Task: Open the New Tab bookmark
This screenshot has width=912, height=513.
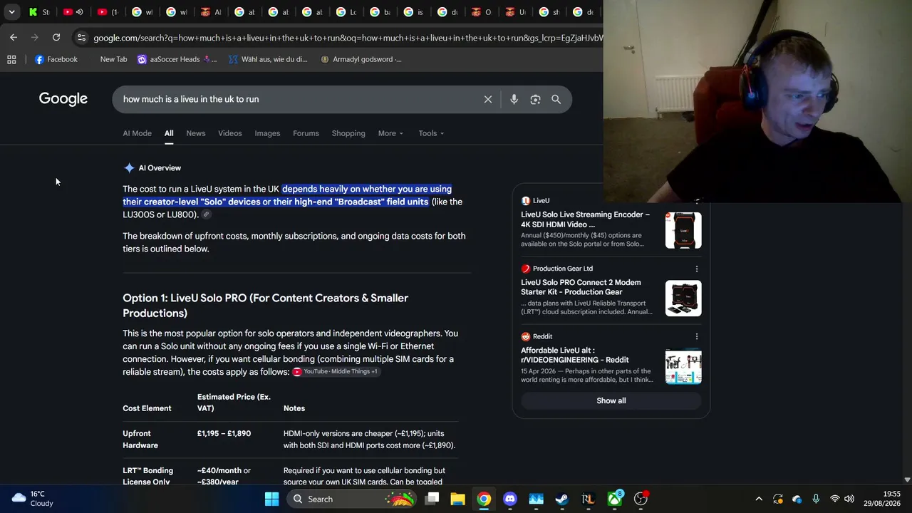Action: coord(113,60)
